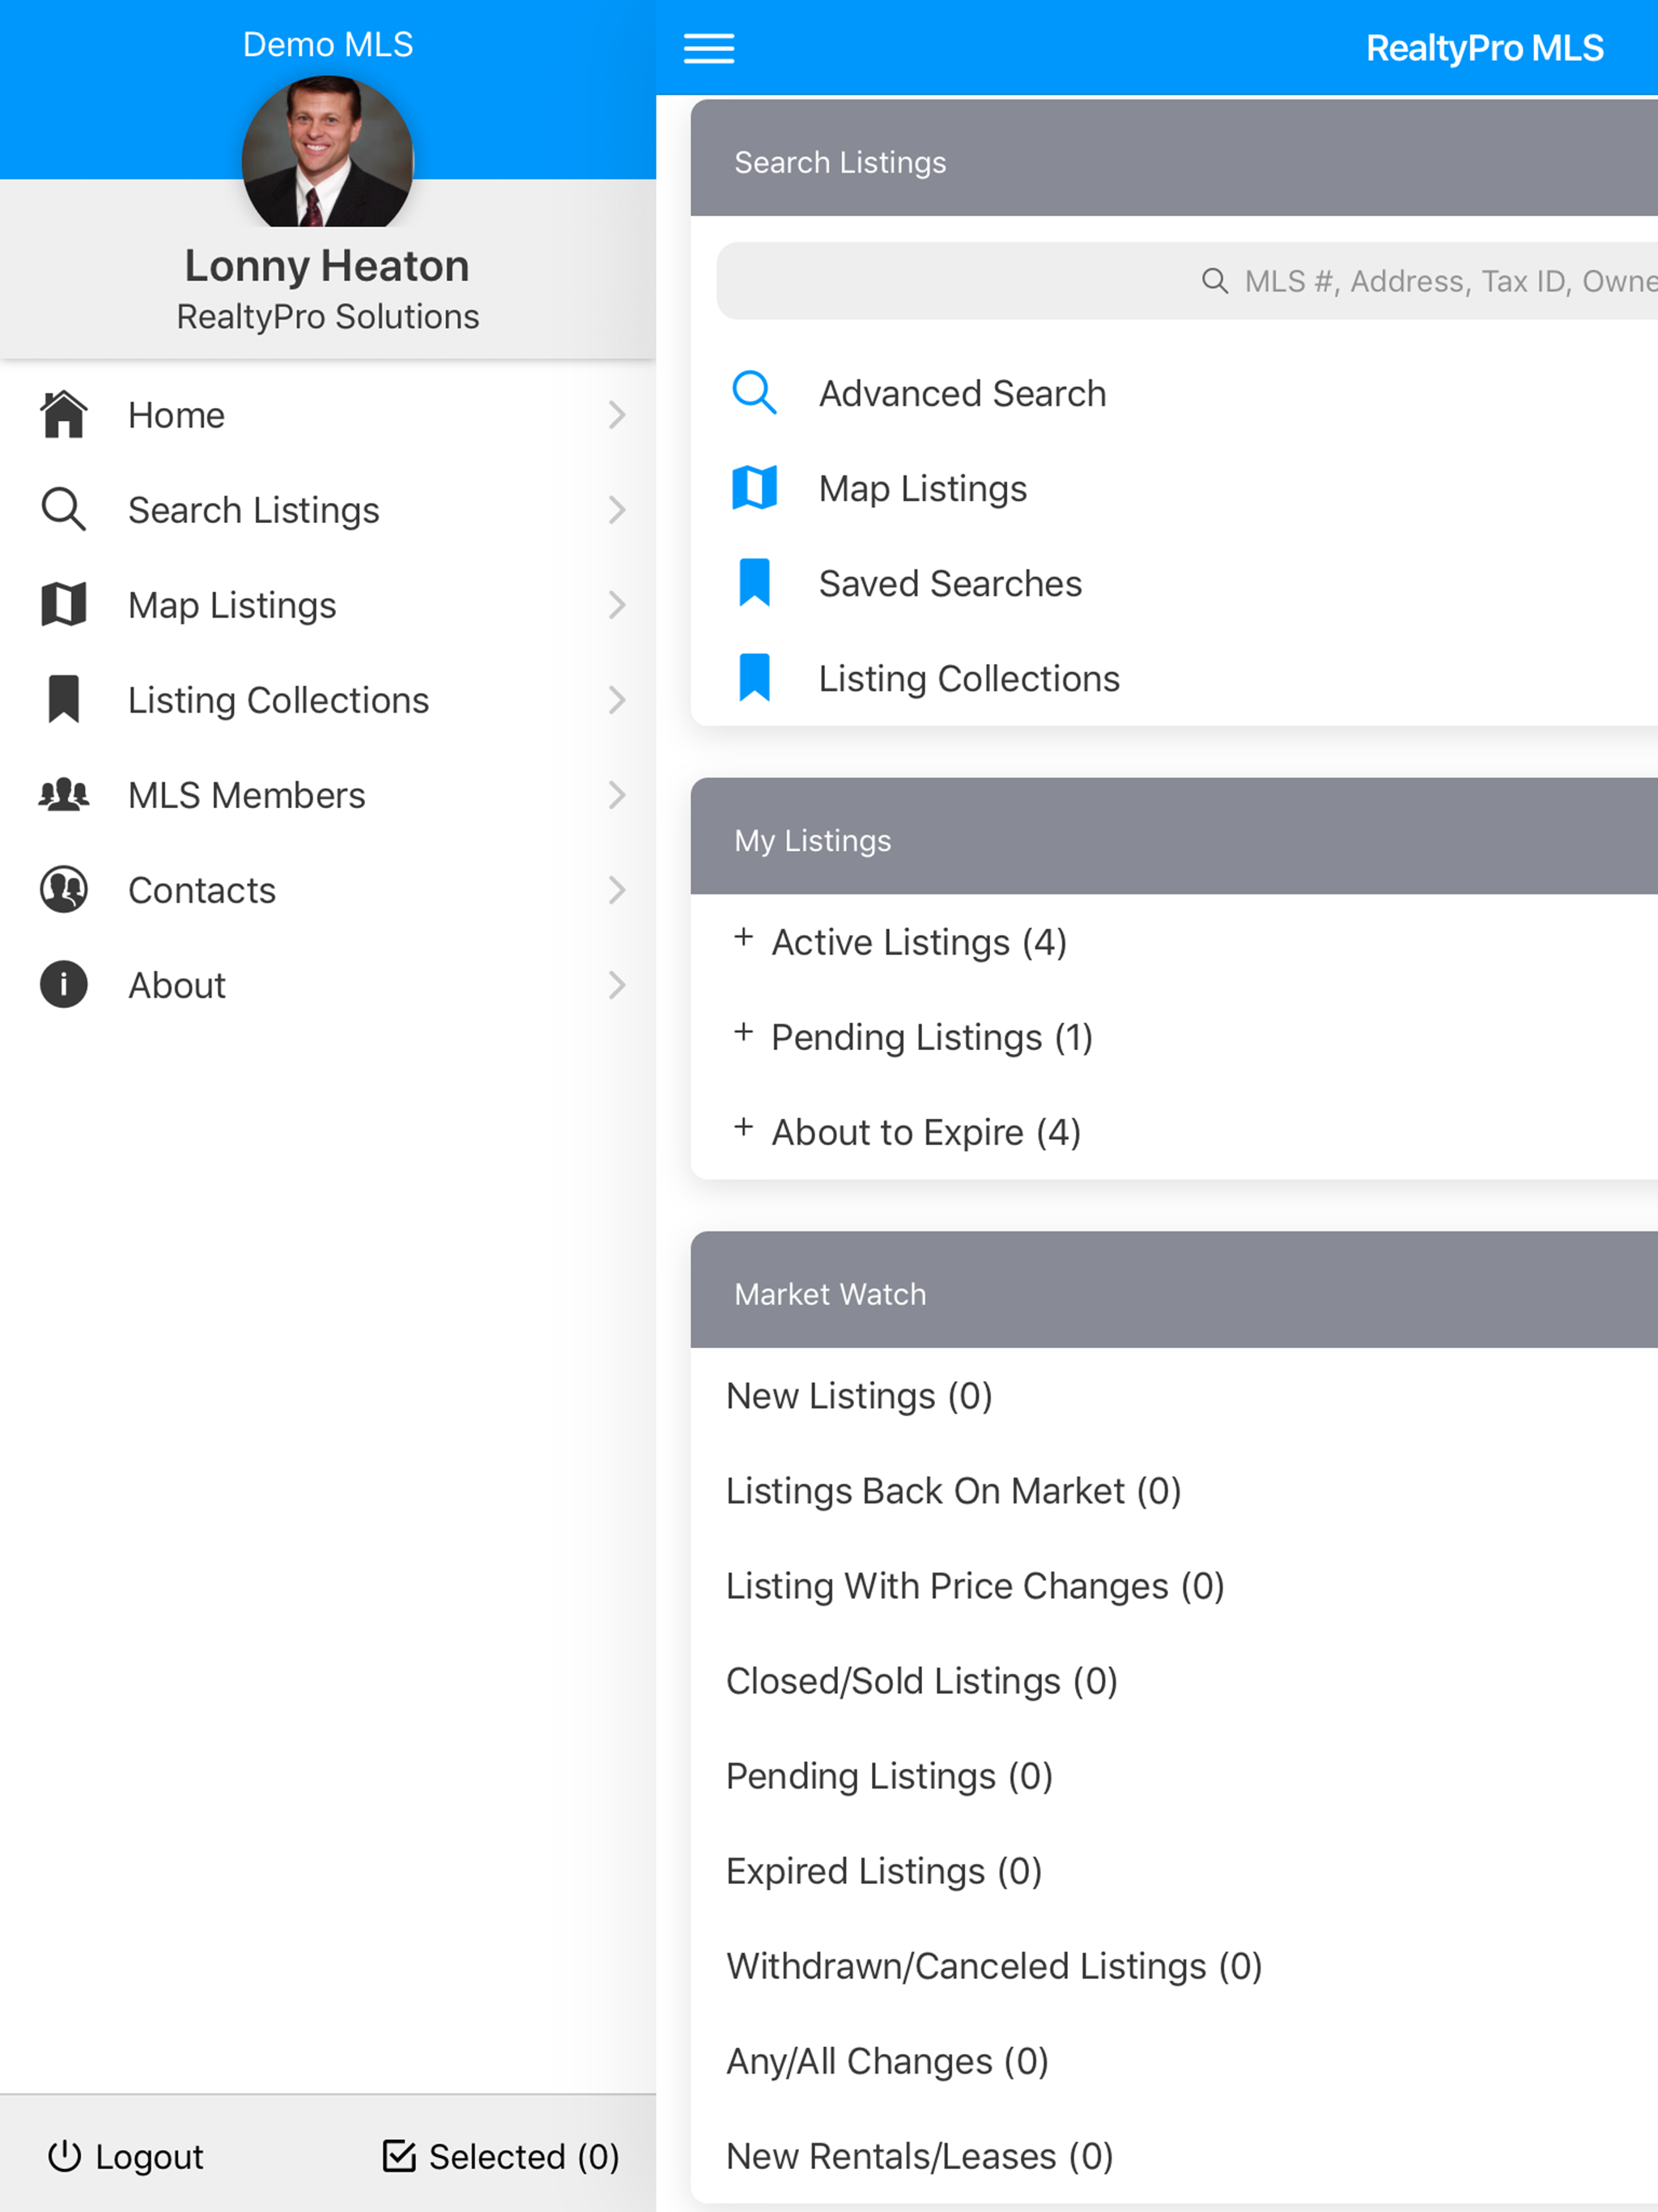Click the Logout button
Screen dimensions: 1658x2212
tap(126, 2156)
